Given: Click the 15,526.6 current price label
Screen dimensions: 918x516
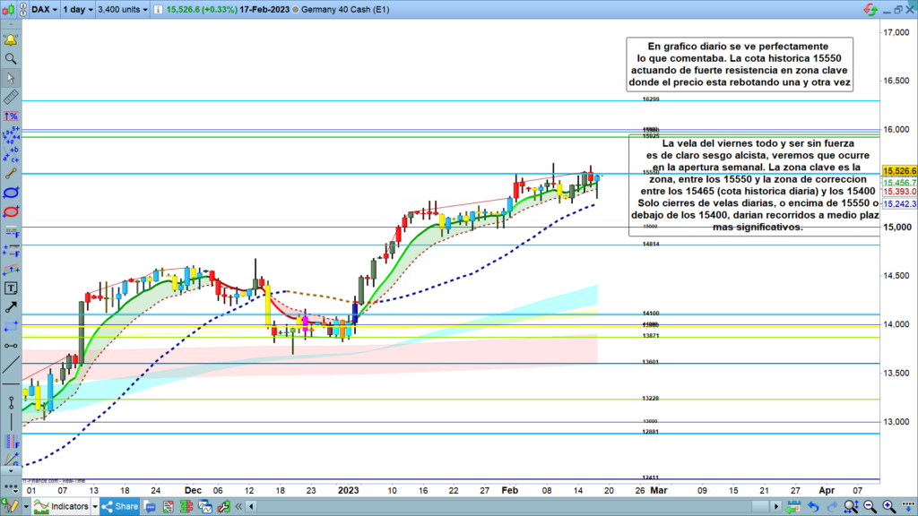Looking at the screenshot, I should point(899,170).
